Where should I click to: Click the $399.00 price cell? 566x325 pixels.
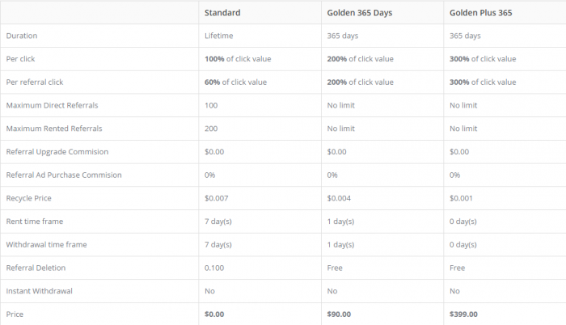463,314
